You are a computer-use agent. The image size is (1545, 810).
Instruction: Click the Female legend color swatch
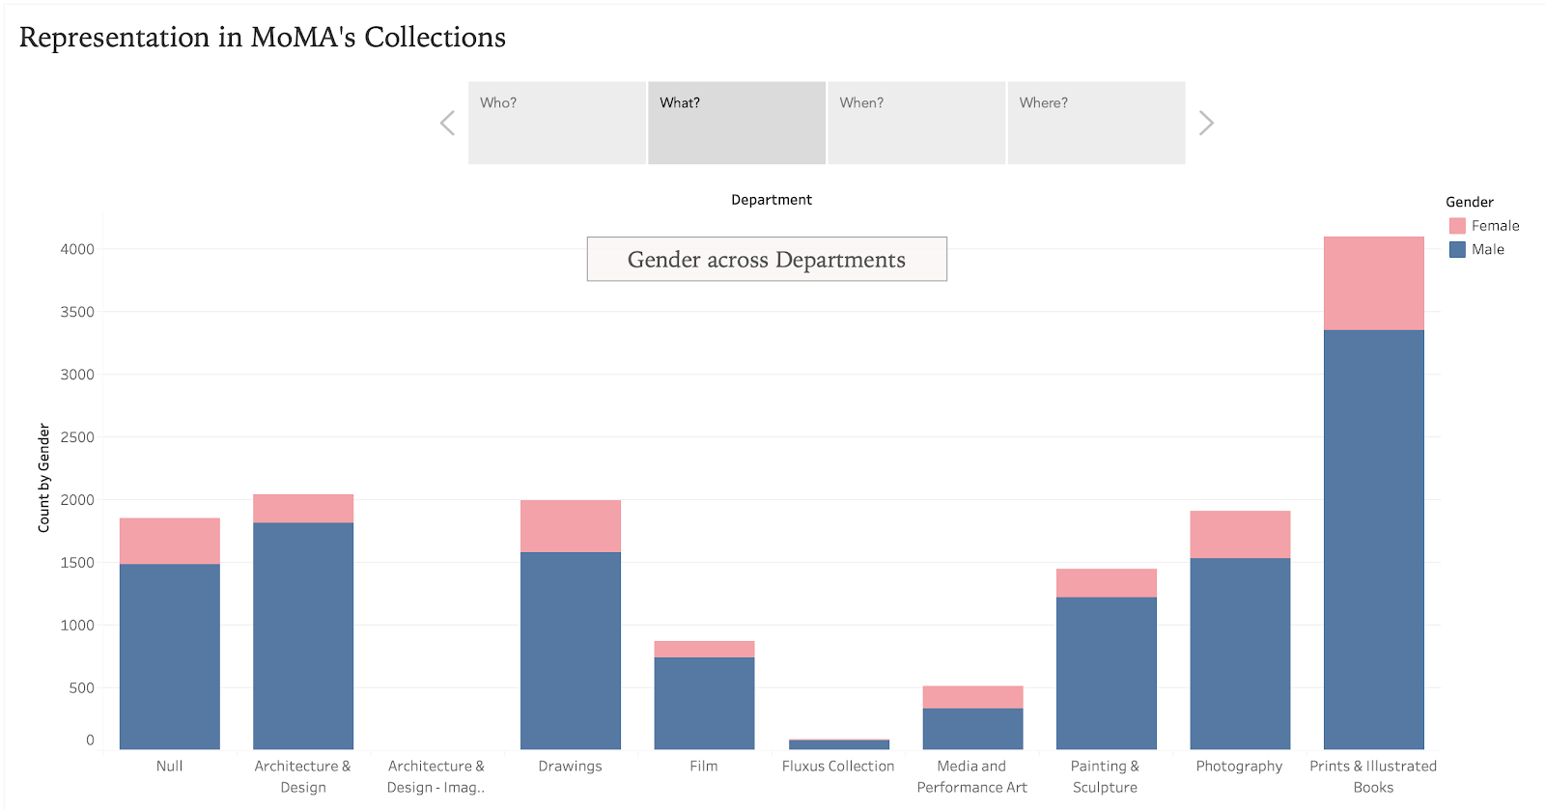1457,226
